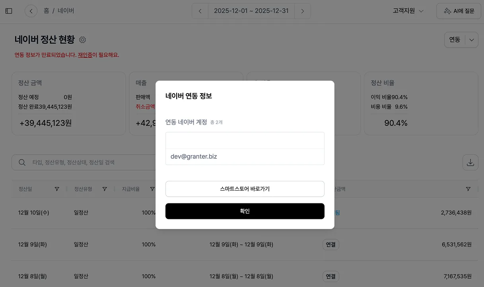Image resolution: width=484 pixels, height=287 pixels.
Task: Click 100% in the 12월 9일 row
Action: [149, 244]
